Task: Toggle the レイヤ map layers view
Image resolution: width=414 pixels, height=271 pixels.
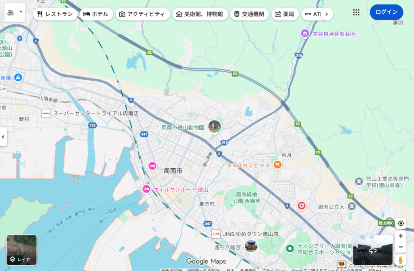Action: (21, 250)
